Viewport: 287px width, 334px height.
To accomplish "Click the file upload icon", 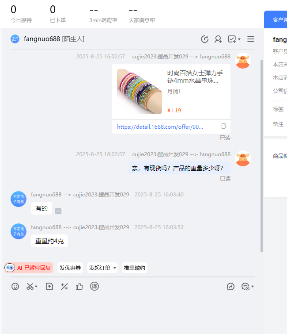I will point(49,287).
